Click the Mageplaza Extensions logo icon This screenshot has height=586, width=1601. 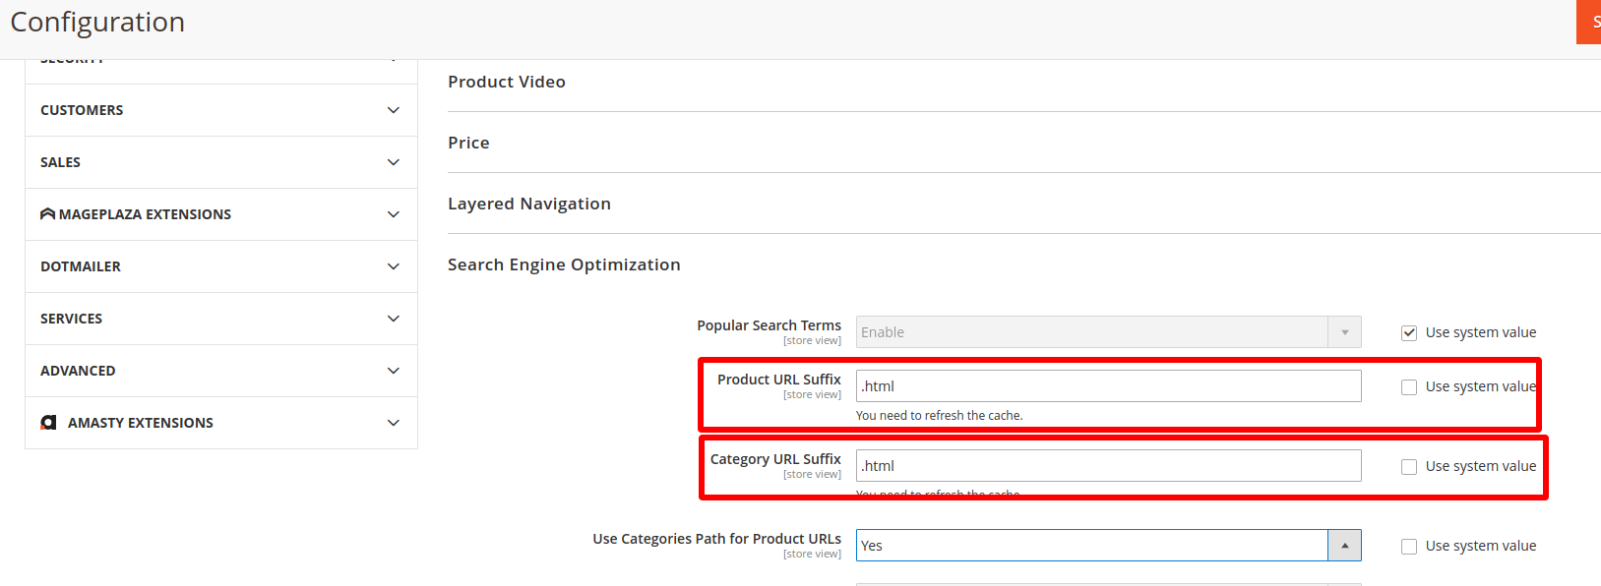coord(47,214)
